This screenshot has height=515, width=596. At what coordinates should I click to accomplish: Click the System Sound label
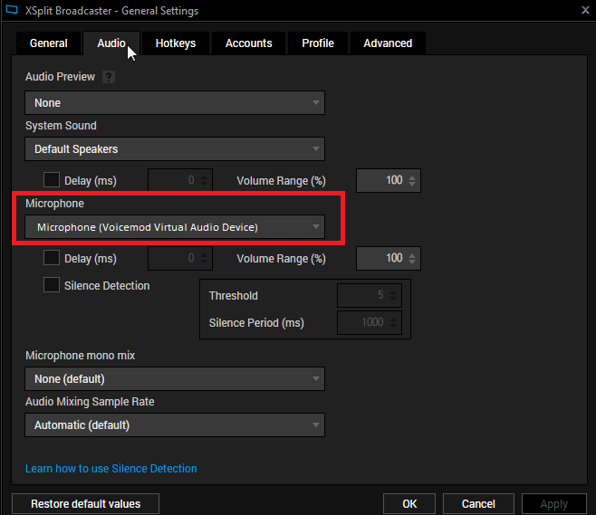(x=61, y=126)
